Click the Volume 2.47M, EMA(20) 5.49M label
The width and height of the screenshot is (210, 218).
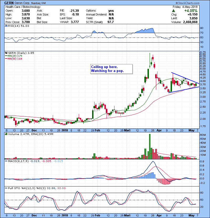click(30, 134)
